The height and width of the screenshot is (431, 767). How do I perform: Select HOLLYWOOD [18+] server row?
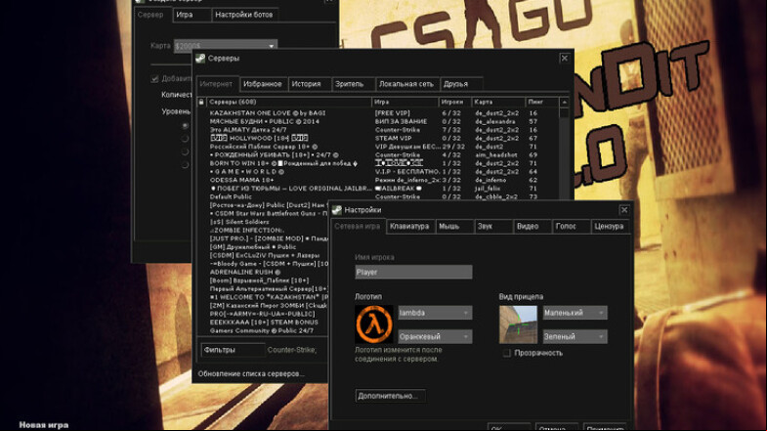tap(379, 138)
